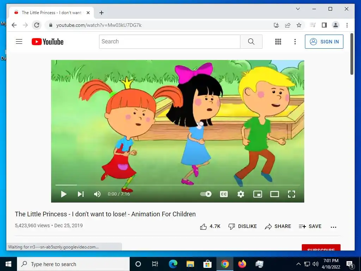This screenshot has width=361, height=271.
Task: Toggle Chrome side panel
Action: 324,25
